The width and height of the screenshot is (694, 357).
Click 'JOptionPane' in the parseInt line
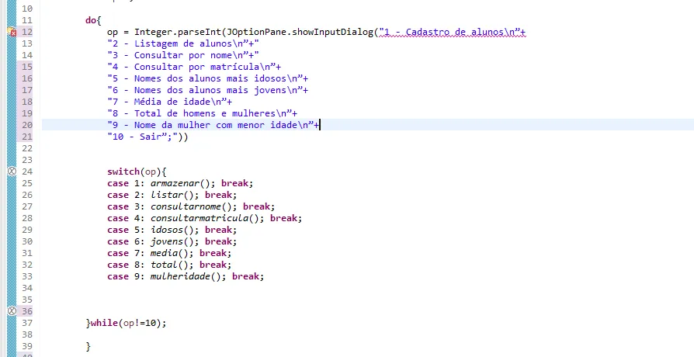(x=256, y=32)
